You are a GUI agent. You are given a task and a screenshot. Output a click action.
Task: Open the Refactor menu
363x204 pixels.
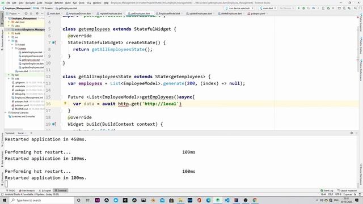tap(58, 3)
